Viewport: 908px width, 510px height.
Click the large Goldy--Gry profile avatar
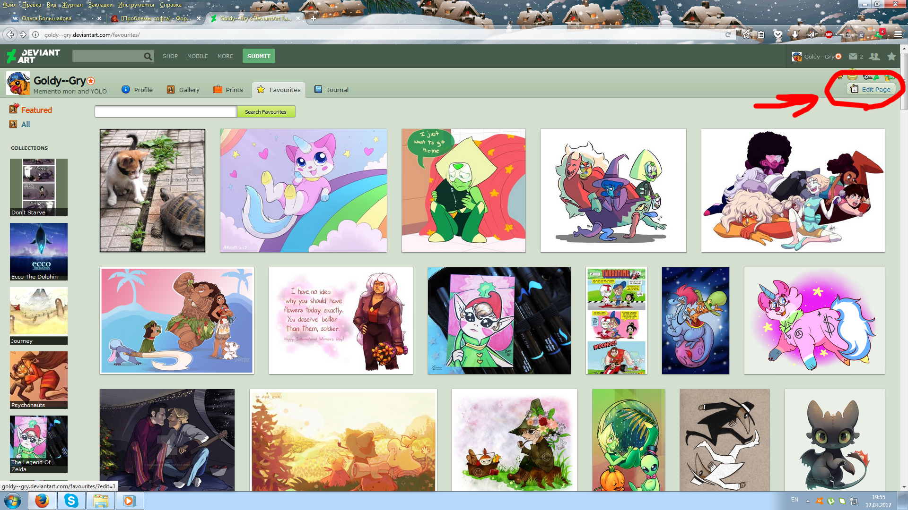(x=18, y=83)
